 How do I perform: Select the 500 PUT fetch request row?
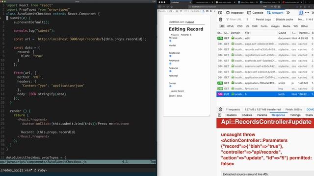coord(265,94)
